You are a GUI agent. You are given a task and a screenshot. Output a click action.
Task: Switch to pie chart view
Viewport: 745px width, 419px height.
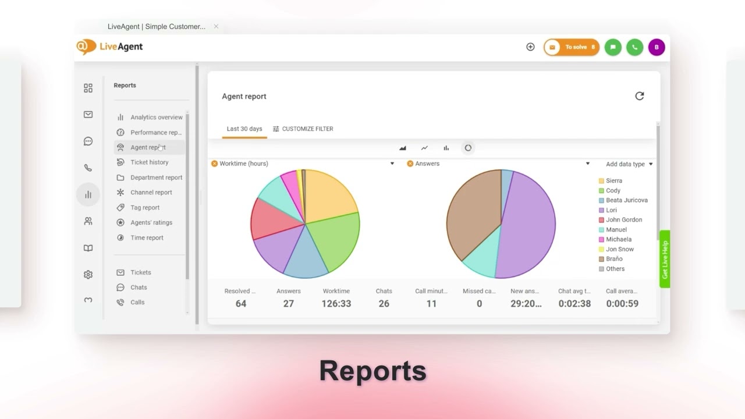(x=468, y=148)
